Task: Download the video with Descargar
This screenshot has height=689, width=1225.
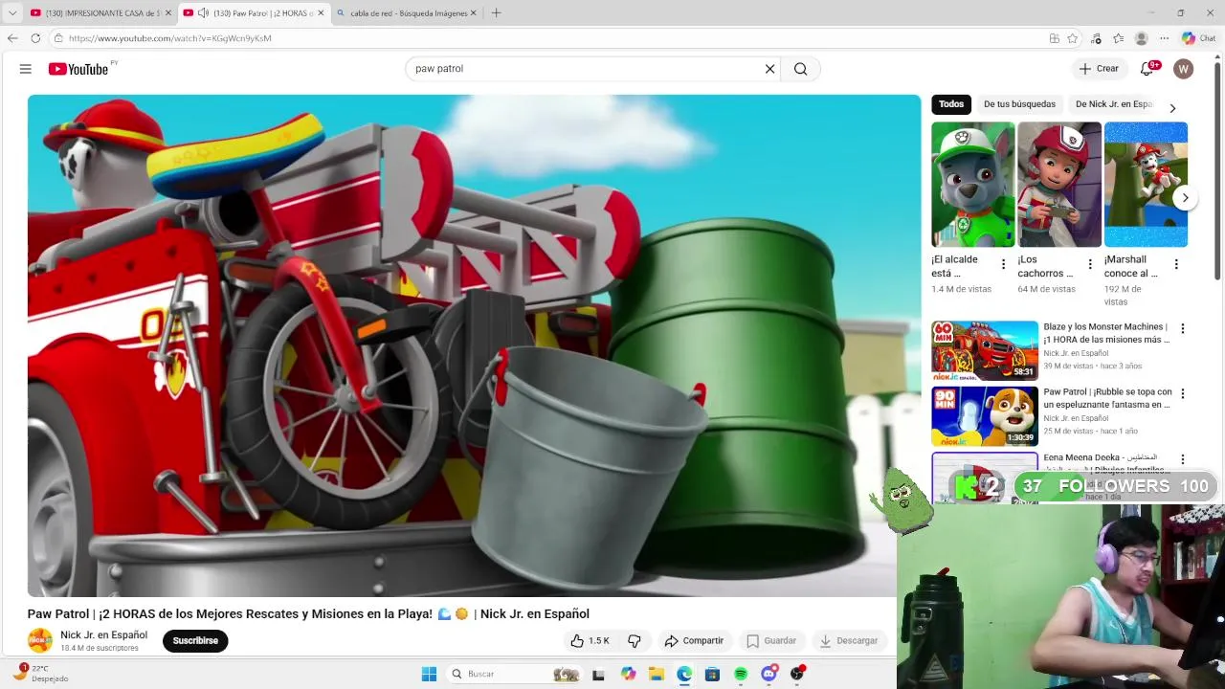Action: (x=849, y=641)
